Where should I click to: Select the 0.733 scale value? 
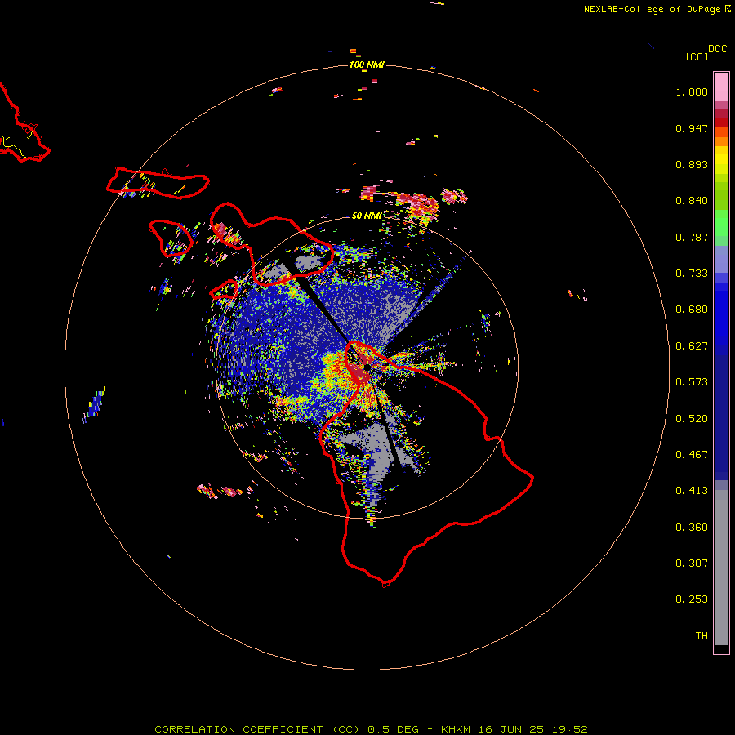tap(692, 274)
